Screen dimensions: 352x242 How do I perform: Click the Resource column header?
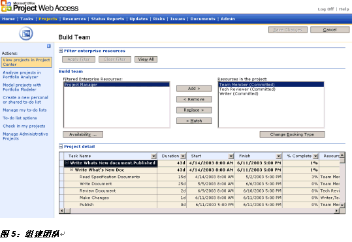tap(330, 156)
